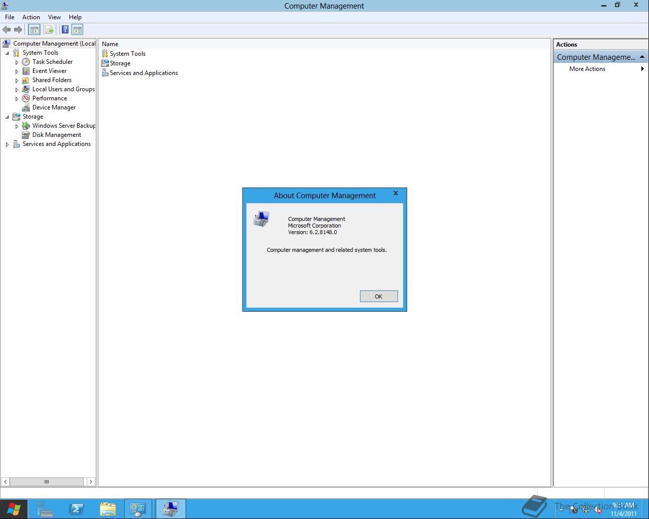Click the Storage icon in the left tree
The width and height of the screenshot is (649, 519).
point(16,117)
